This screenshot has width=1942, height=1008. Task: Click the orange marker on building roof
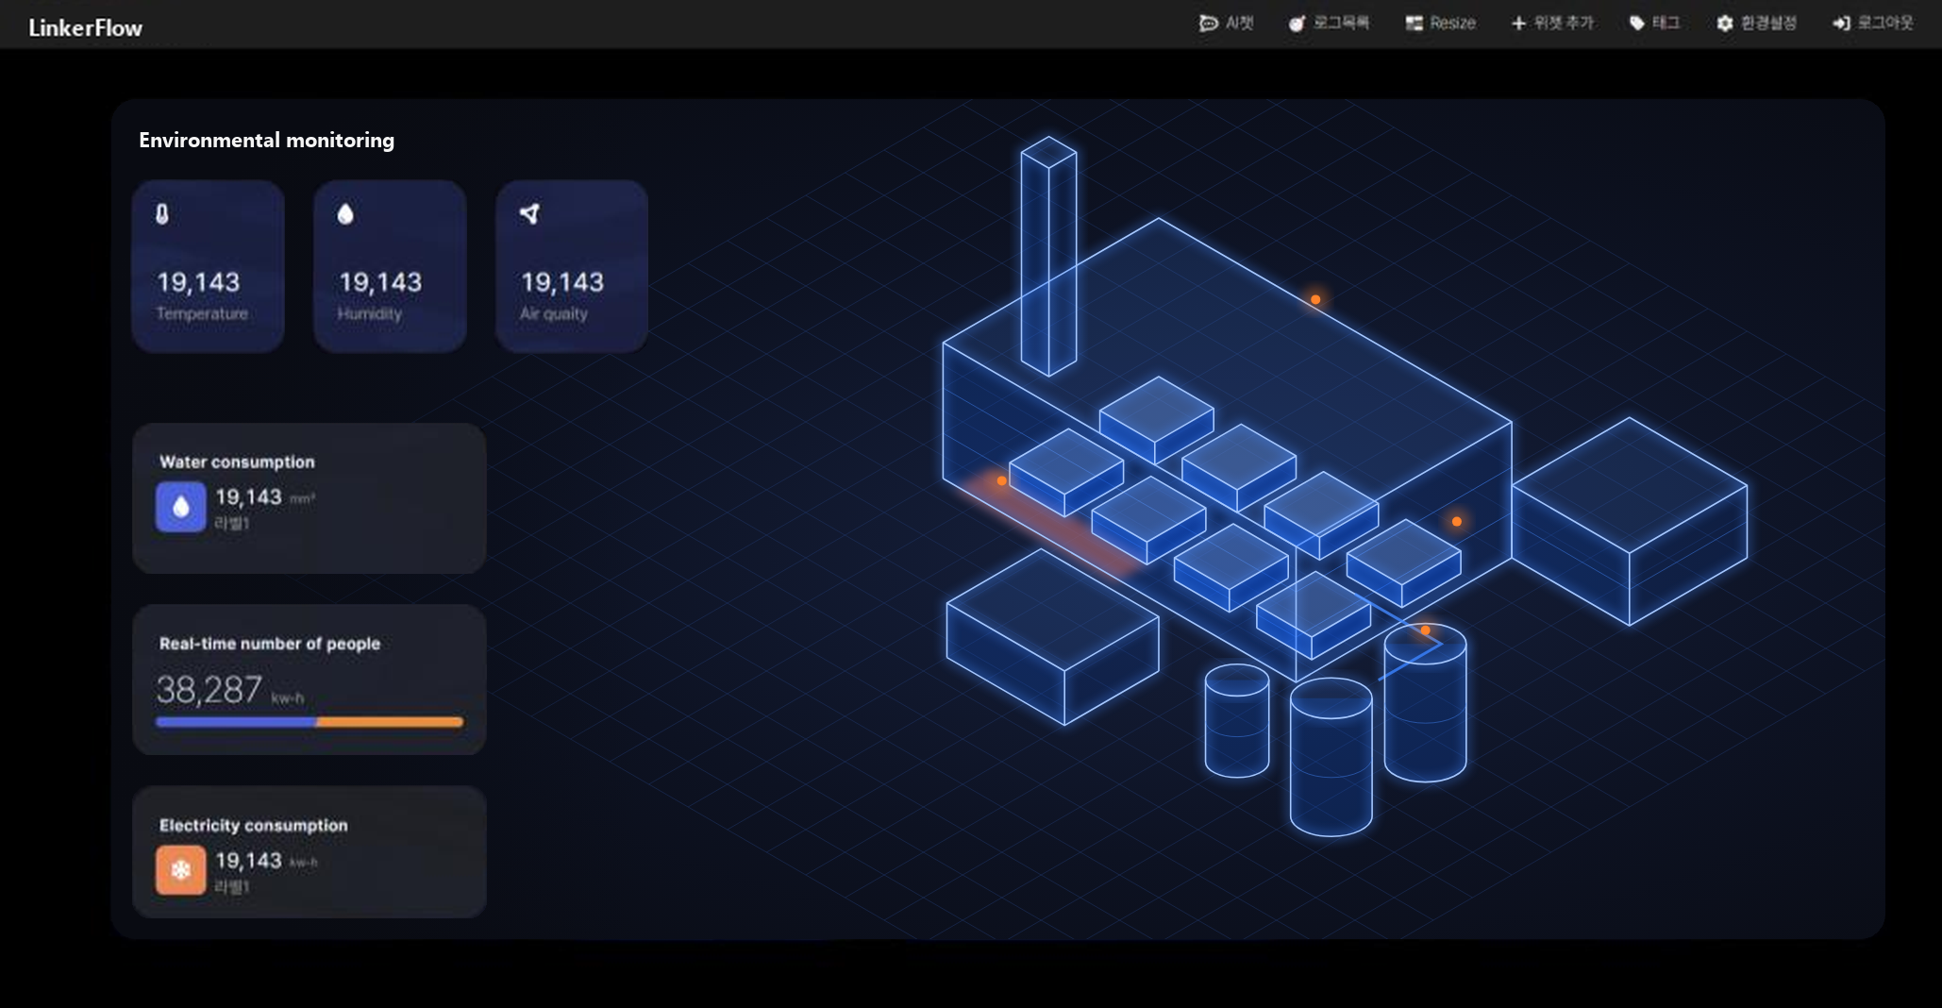[1315, 300]
